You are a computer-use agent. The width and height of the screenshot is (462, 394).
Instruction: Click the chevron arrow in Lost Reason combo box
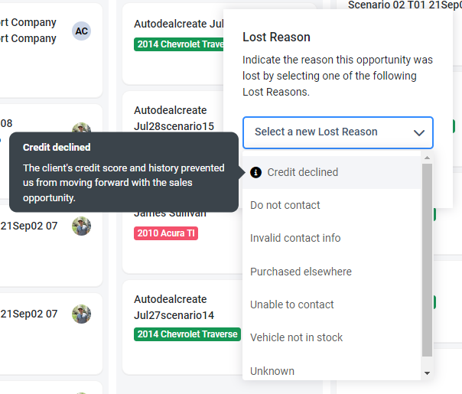point(418,132)
